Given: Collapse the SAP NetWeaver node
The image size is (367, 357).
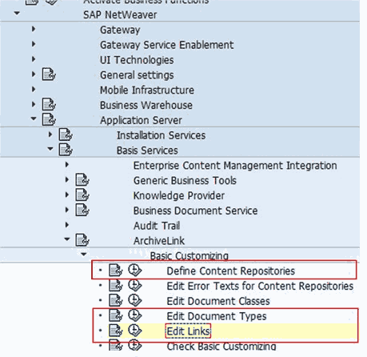Looking at the screenshot, I should [17, 13].
